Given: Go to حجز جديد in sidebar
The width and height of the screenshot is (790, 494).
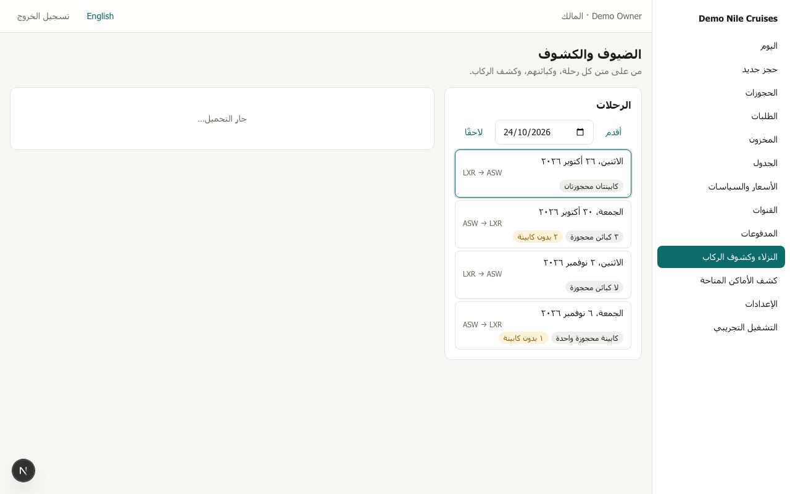Looking at the screenshot, I should click(721, 69).
